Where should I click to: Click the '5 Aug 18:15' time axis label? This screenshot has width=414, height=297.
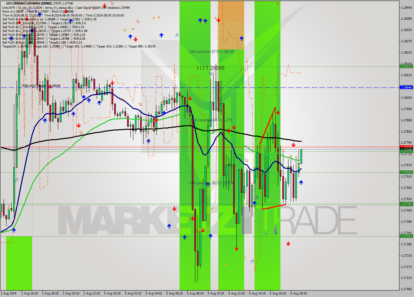pyautogui.click(x=299, y=293)
